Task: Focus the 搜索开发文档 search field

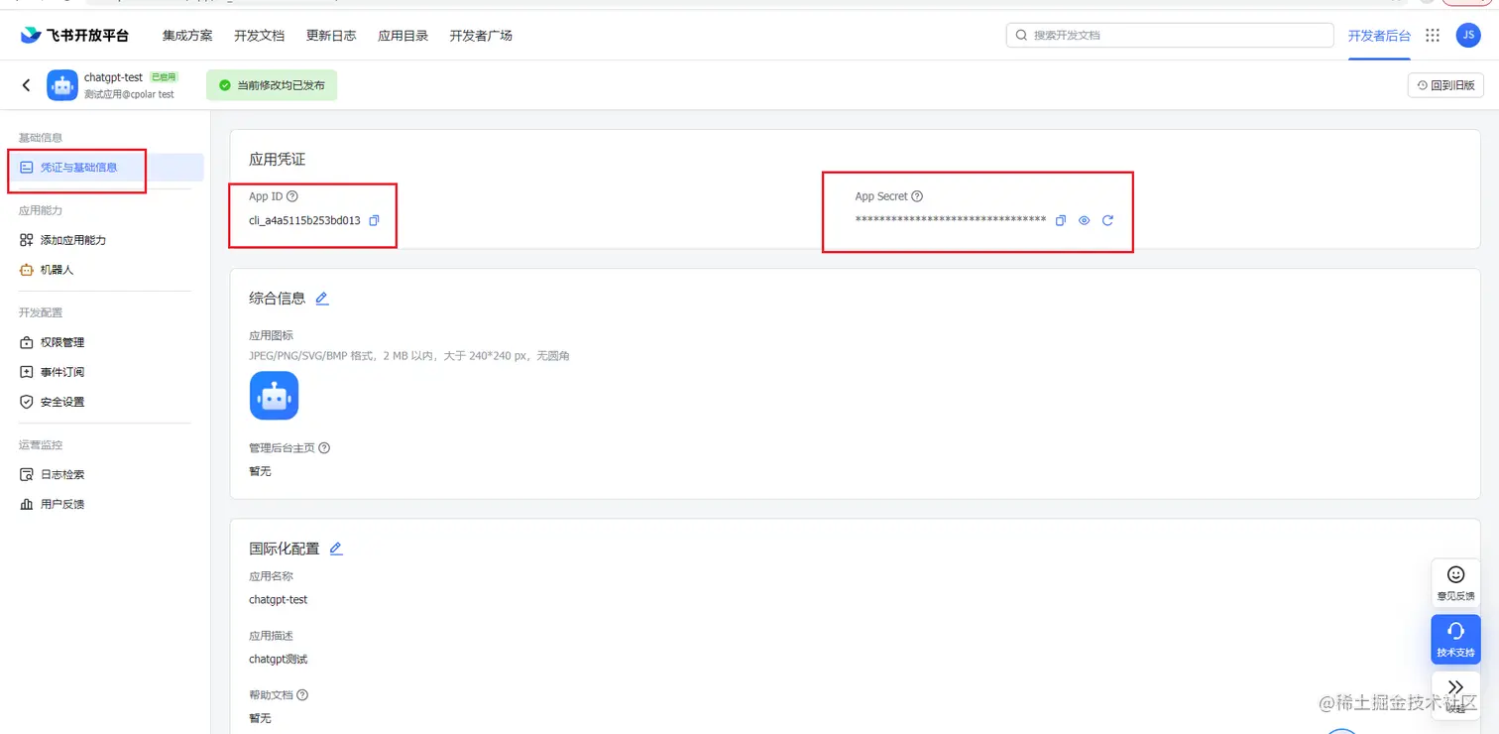Action: 1170,35
